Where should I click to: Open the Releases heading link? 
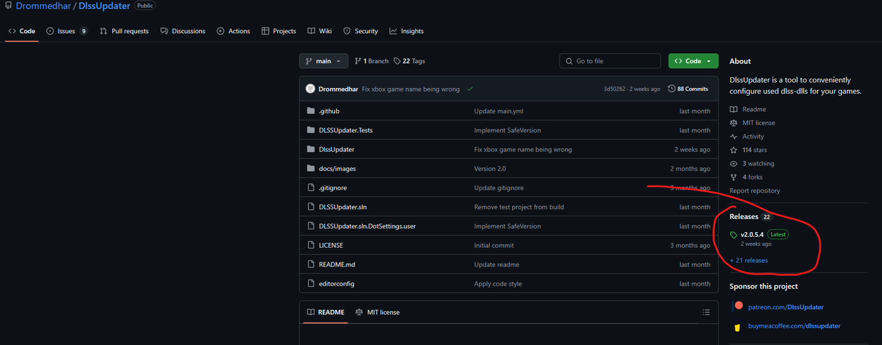click(x=743, y=217)
